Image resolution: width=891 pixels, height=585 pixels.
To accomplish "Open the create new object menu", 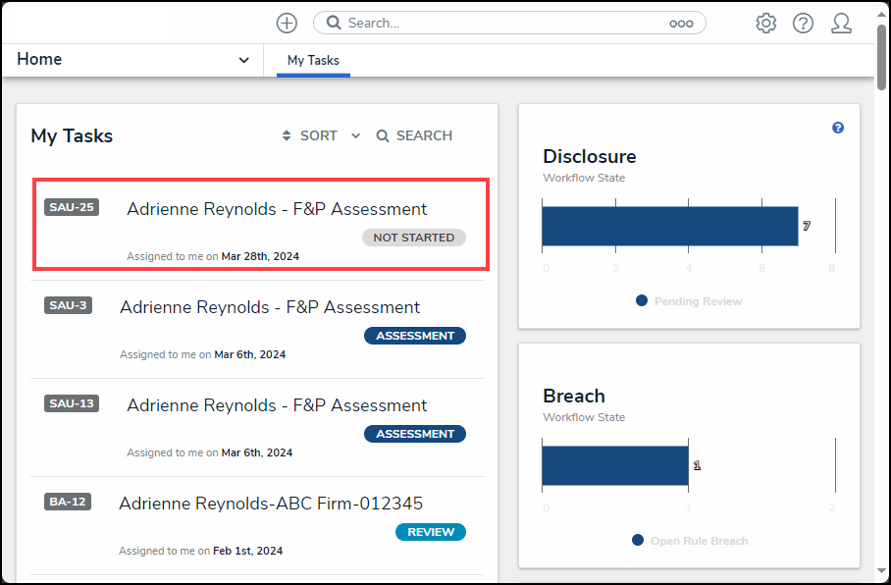I will (x=286, y=23).
